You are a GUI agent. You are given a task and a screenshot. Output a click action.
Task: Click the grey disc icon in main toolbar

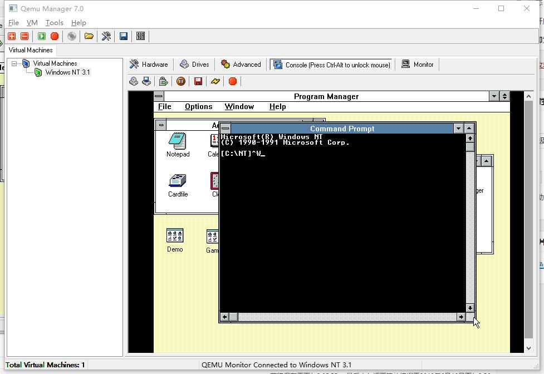(72, 36)
